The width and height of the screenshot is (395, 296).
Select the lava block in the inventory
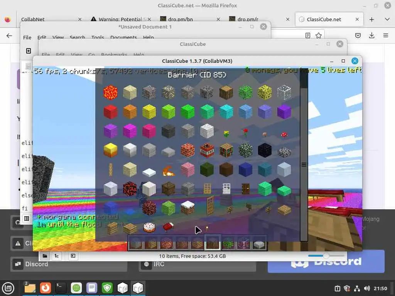[110, 92]
